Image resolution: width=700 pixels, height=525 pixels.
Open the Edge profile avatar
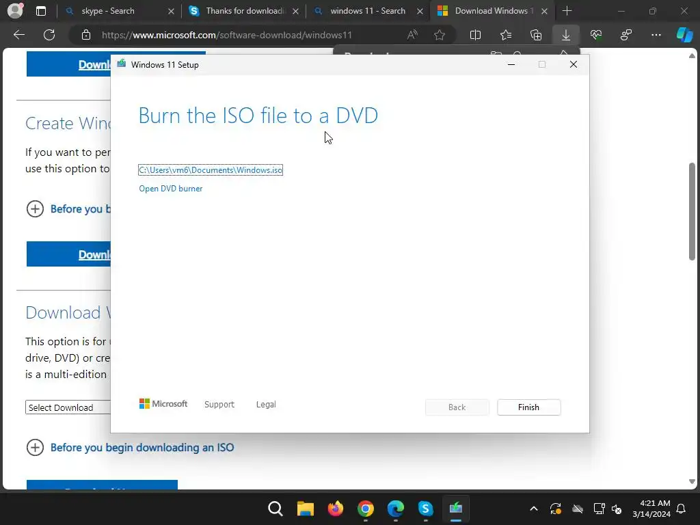(15, 11)
